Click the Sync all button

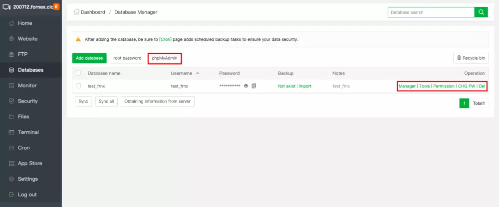[x=106, y=102]
